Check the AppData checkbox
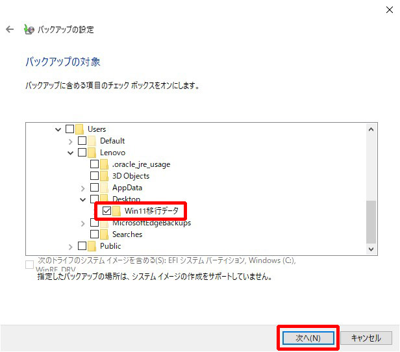The width and height of the screenshot is (400, 352). tap(94, 188)
